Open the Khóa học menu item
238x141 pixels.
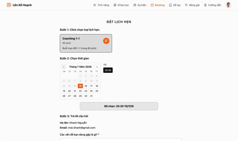[121, 5]
